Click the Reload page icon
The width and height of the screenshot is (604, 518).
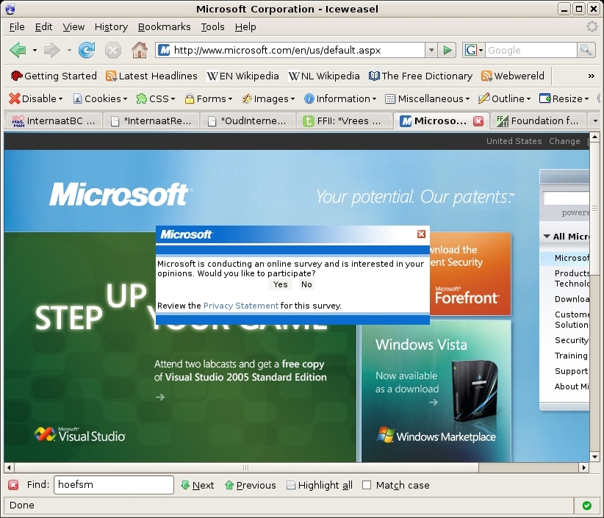tap(87, 50)
